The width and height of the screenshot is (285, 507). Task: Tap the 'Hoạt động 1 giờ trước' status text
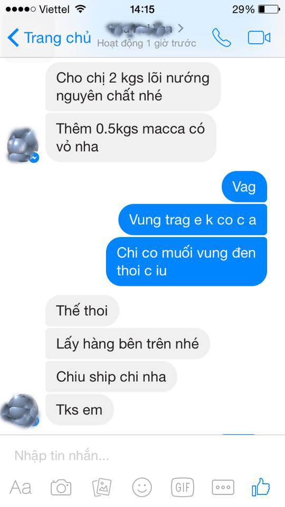pos(147,43)
